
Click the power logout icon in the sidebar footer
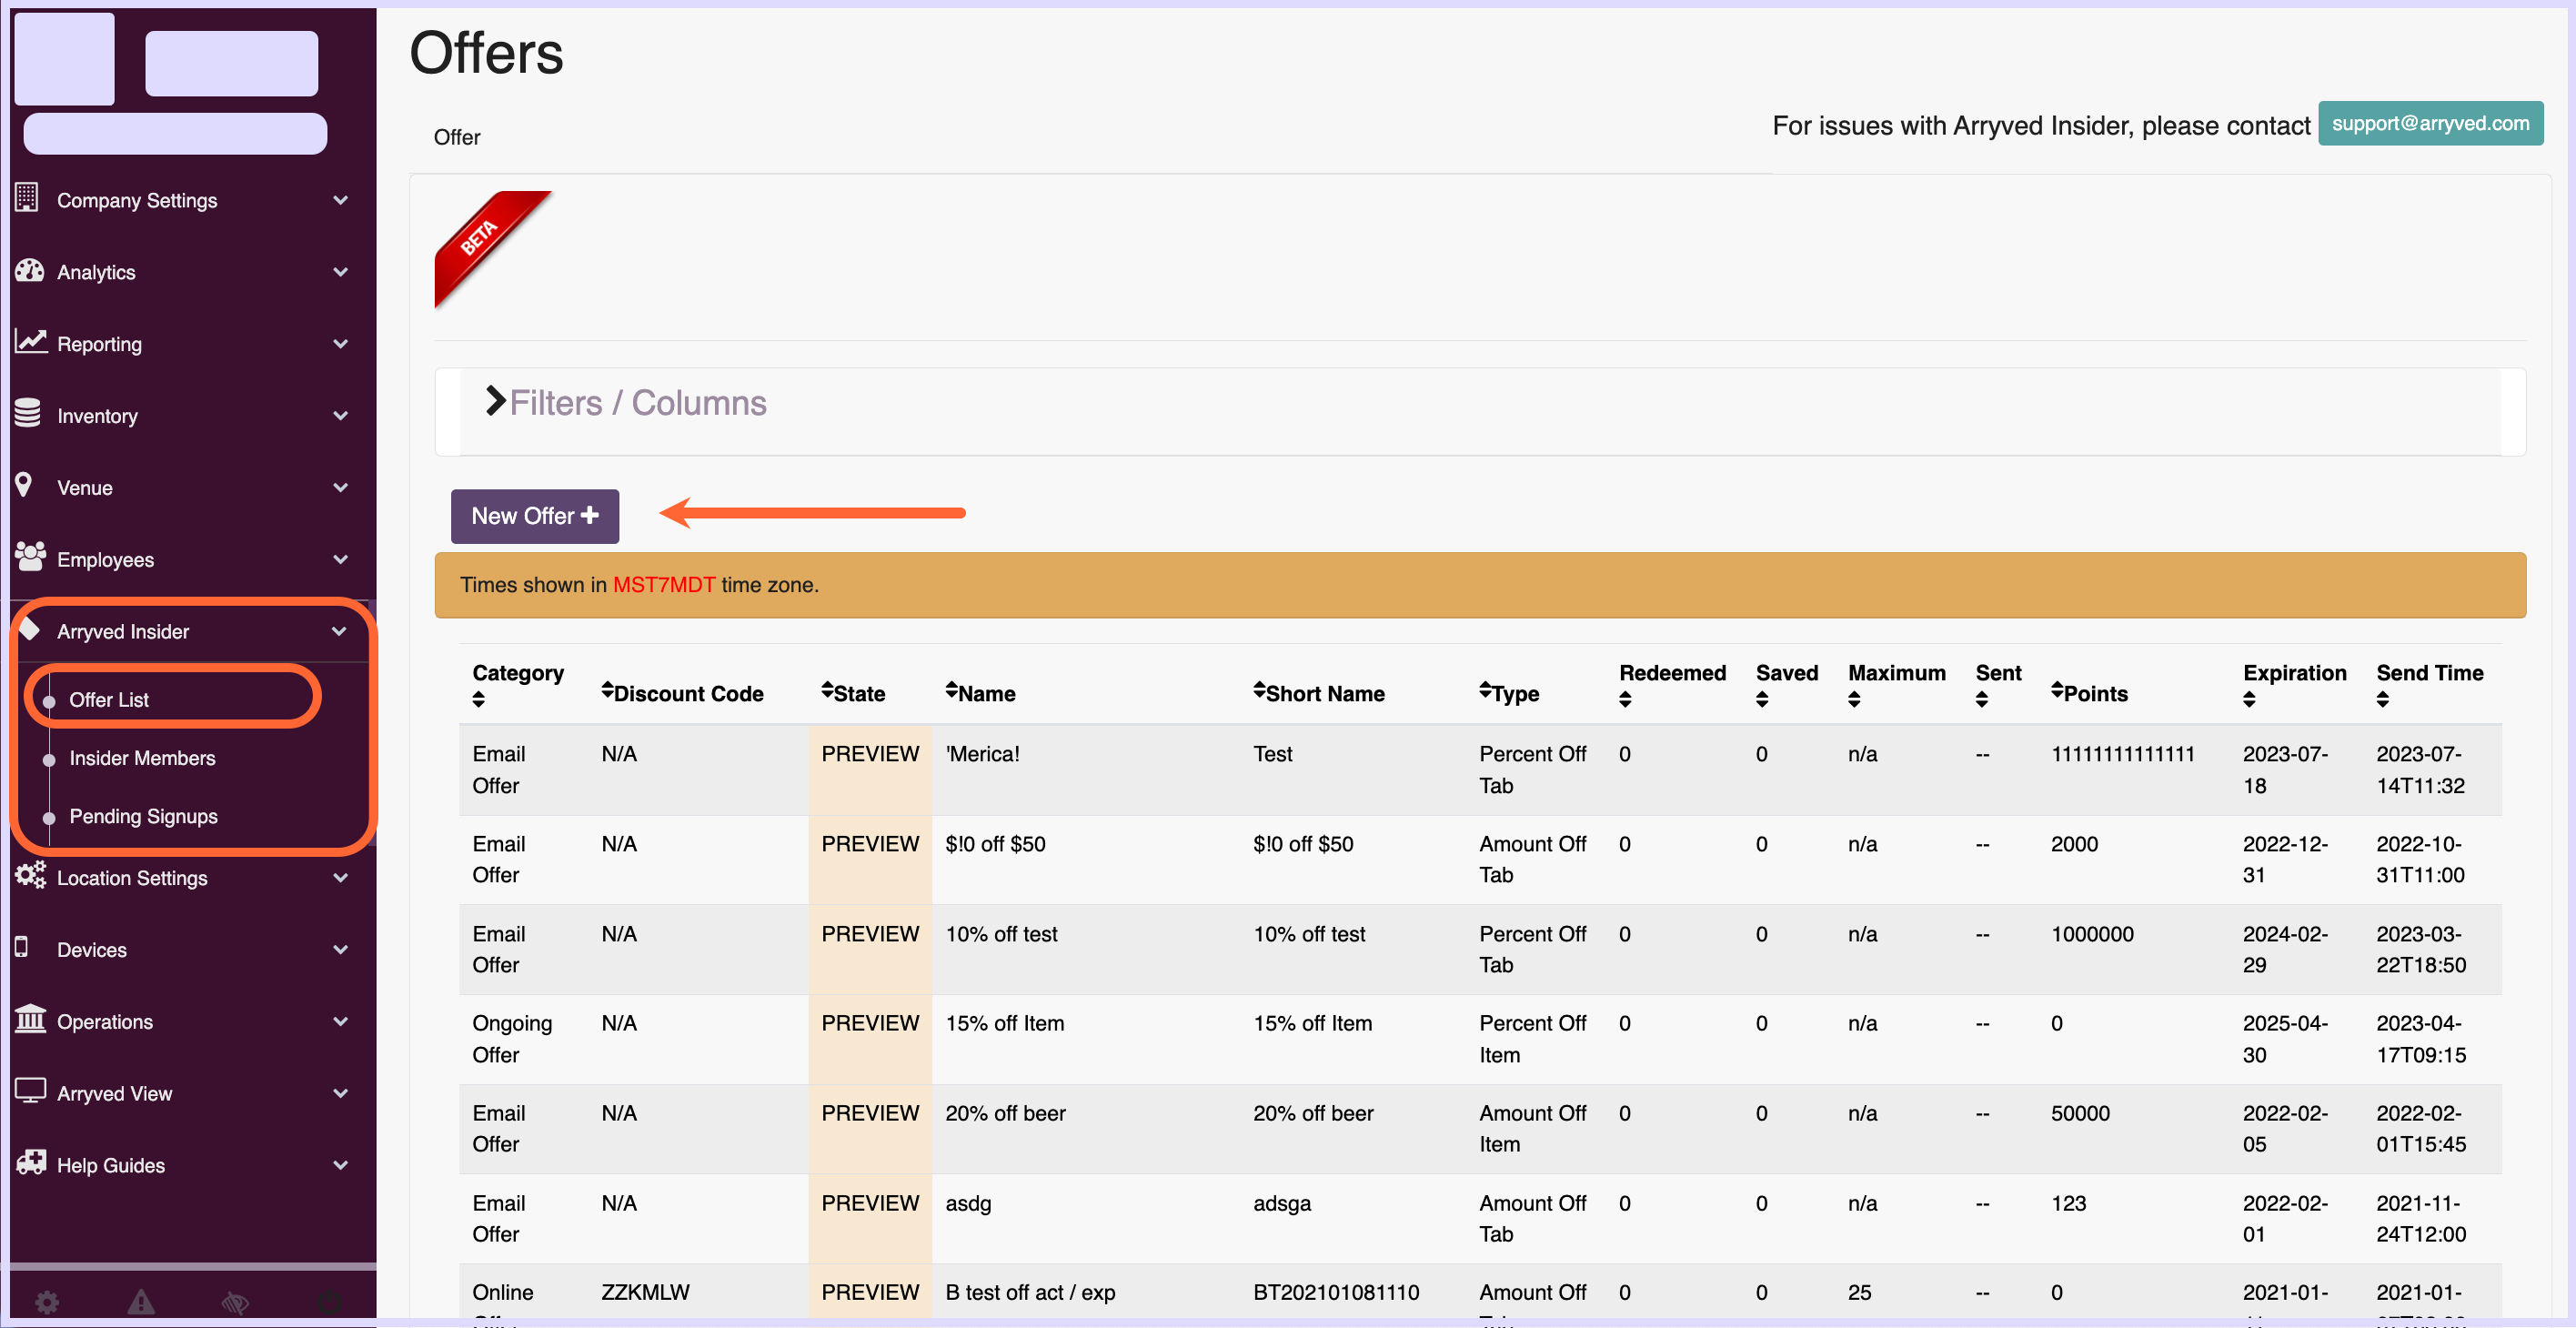point(329,1302)
